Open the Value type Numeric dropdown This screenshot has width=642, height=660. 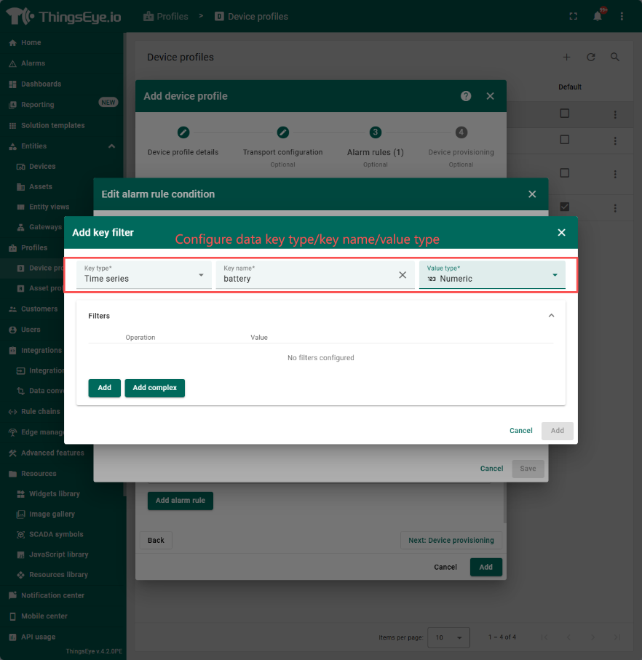492,275
